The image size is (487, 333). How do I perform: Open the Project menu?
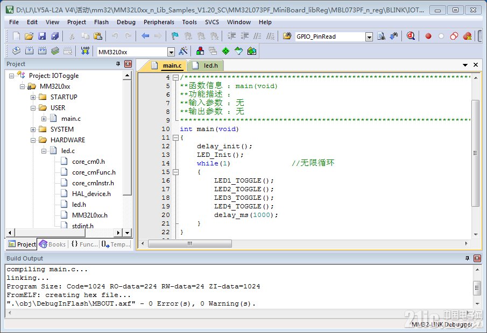pos(76,22)
